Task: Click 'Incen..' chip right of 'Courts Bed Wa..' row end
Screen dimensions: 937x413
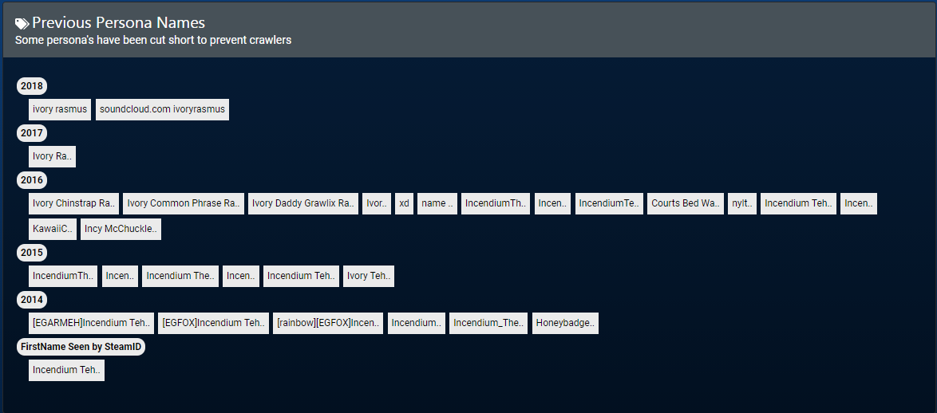Action: pos(859,203)
